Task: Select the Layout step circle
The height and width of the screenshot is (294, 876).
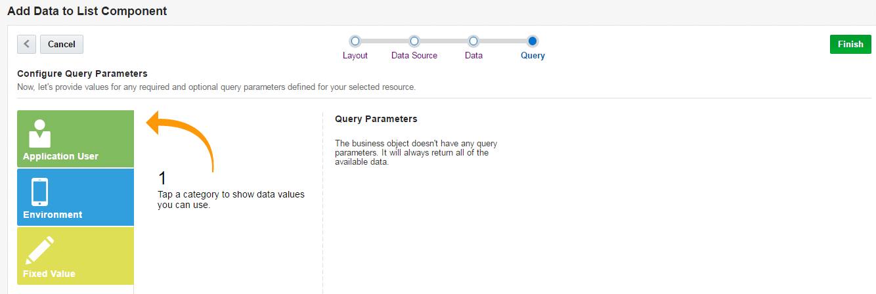Action: point(355,41)
